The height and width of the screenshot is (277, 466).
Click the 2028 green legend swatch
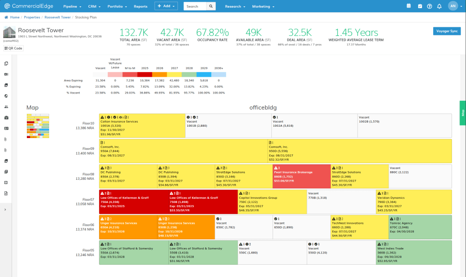click(189, 75)
